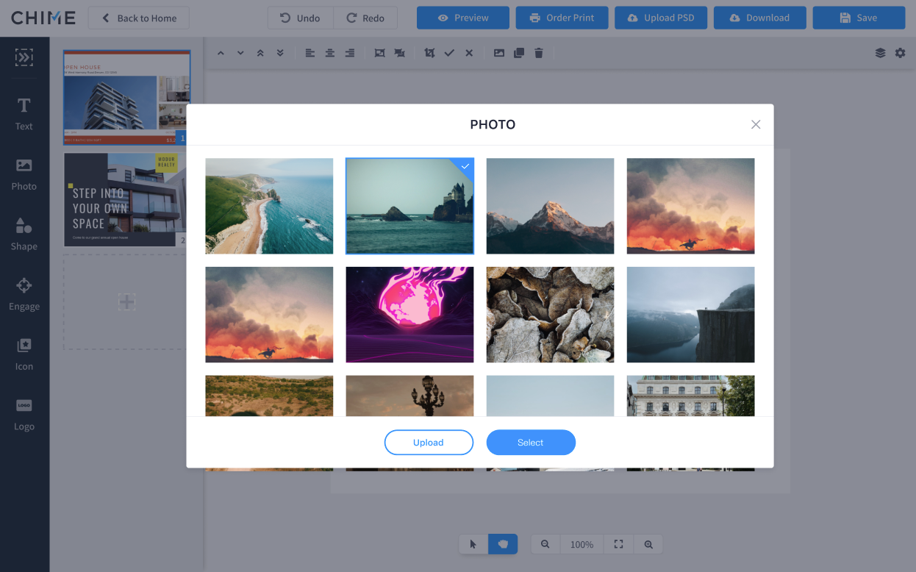916x572 pixels.
Task: Delete element with trash icon
Action: tap(539, 53)
